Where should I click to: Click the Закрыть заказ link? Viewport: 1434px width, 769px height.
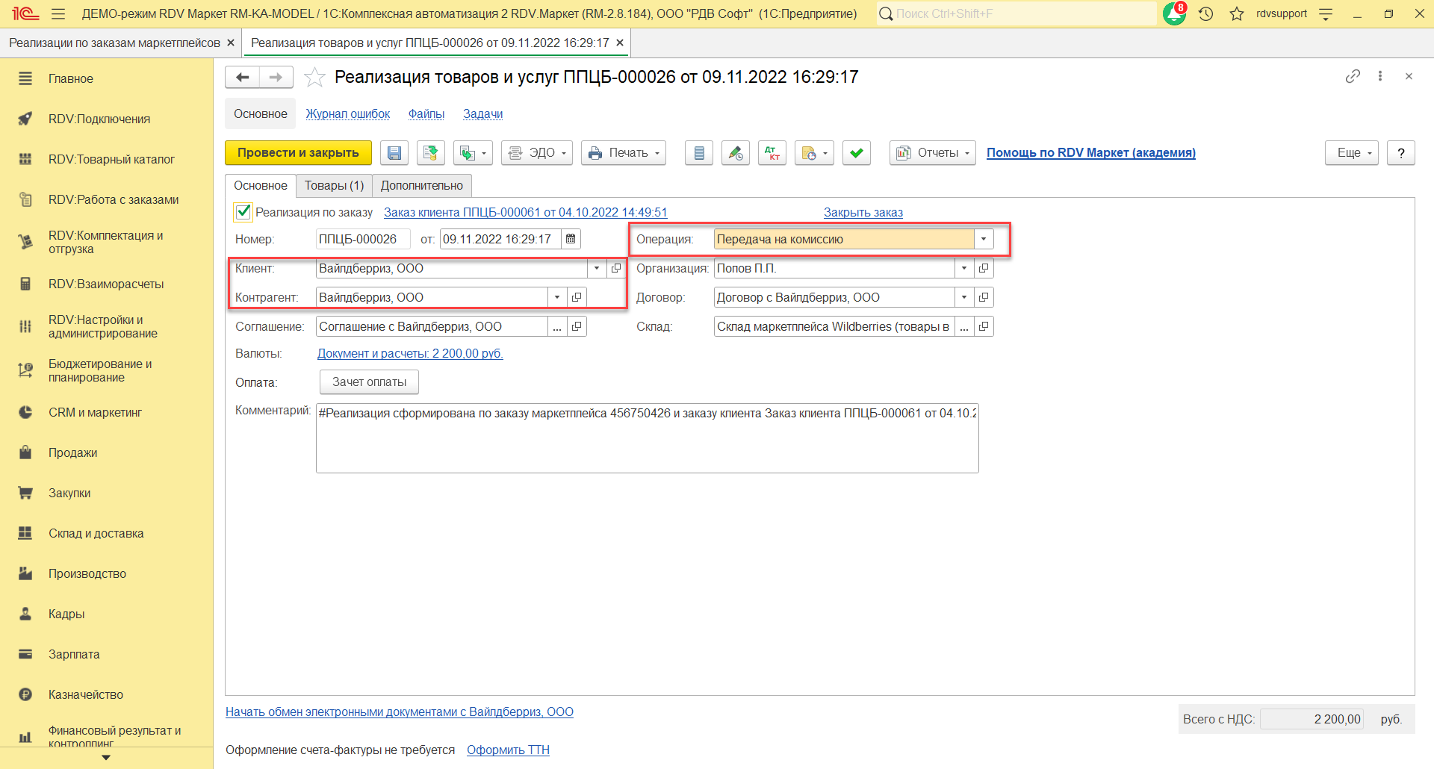pos(863,212)
